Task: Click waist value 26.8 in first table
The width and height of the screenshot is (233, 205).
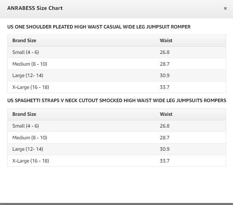Action: click(x=165, y=52)
